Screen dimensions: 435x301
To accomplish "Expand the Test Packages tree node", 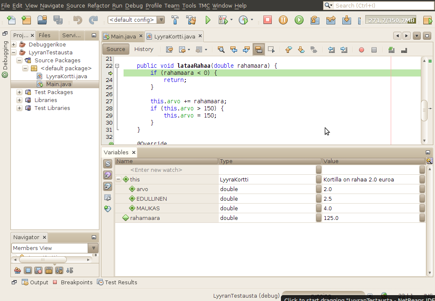I will tap(20, 92).
